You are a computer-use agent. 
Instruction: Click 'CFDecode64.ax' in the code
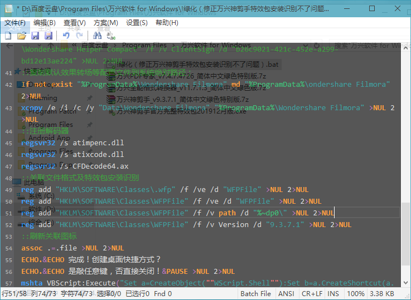[x=100, y=166]
